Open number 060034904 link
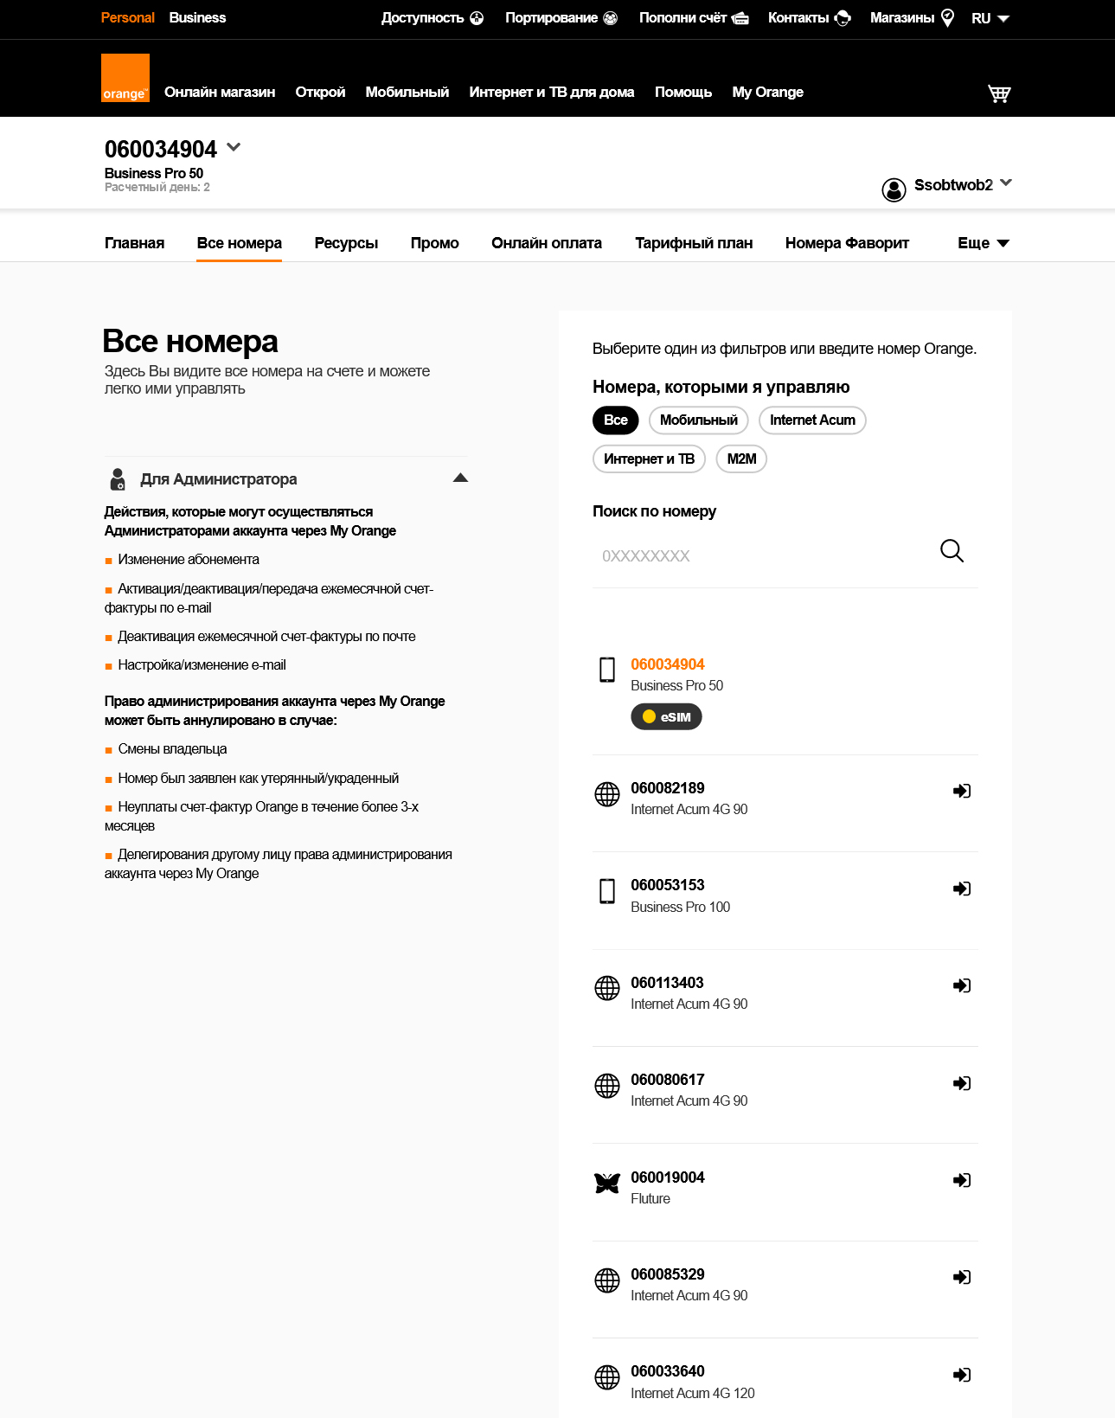This screenshot has width=1115, height=1418. pos(667,664)
